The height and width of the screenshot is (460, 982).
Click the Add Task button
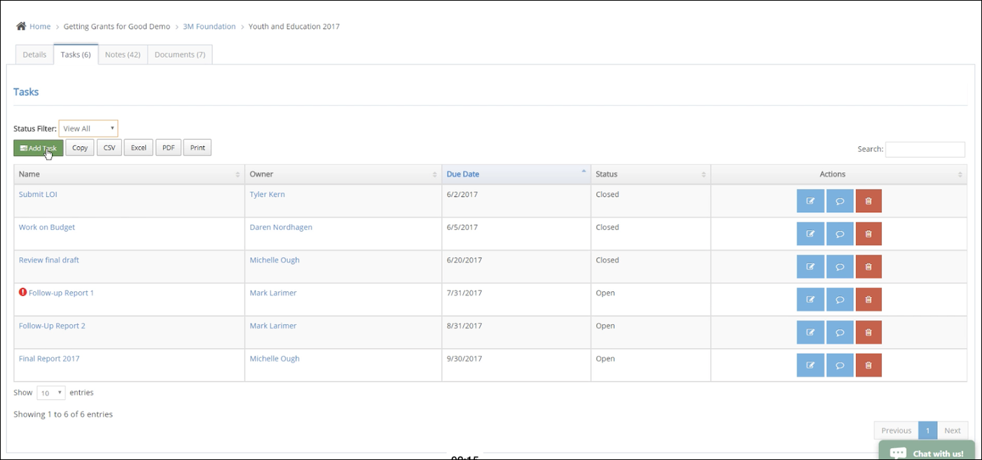(38, 148)
